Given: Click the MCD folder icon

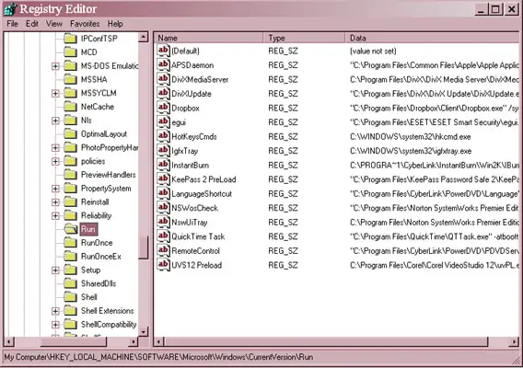Looking at the screenshot, I should tap(70, 52).
